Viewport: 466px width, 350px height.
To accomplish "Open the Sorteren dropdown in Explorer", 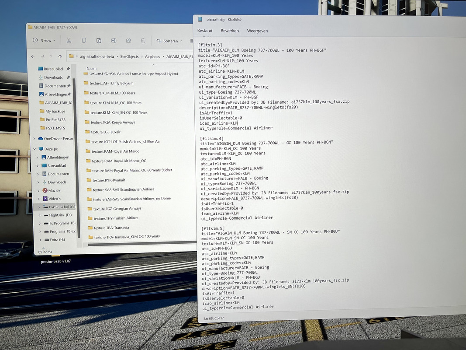I will coord(169,41).
